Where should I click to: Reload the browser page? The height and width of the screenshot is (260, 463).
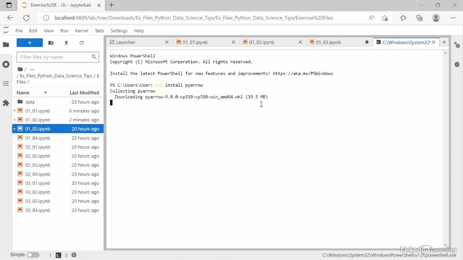pos(26,18)
